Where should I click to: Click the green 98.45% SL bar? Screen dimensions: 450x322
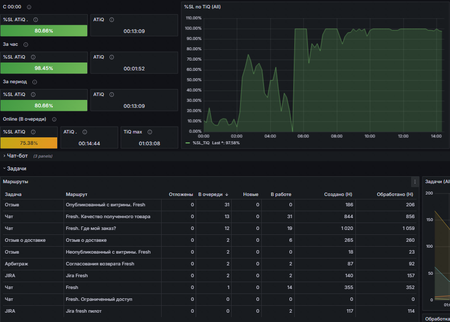tap(44, 68)
